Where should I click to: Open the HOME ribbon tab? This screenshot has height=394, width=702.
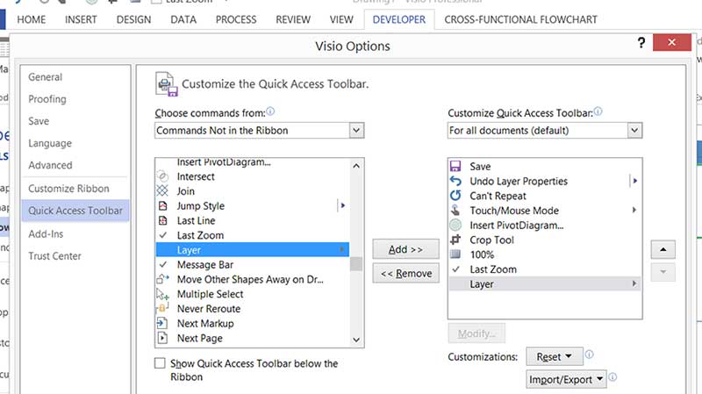tap(32, 19)
